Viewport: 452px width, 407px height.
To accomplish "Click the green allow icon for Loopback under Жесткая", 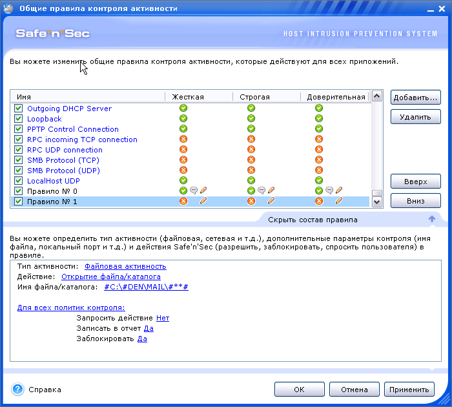I will pos(183,119).
